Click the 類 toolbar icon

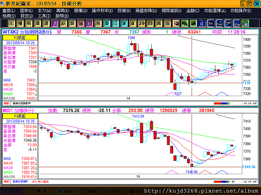[x=72, y=23]
